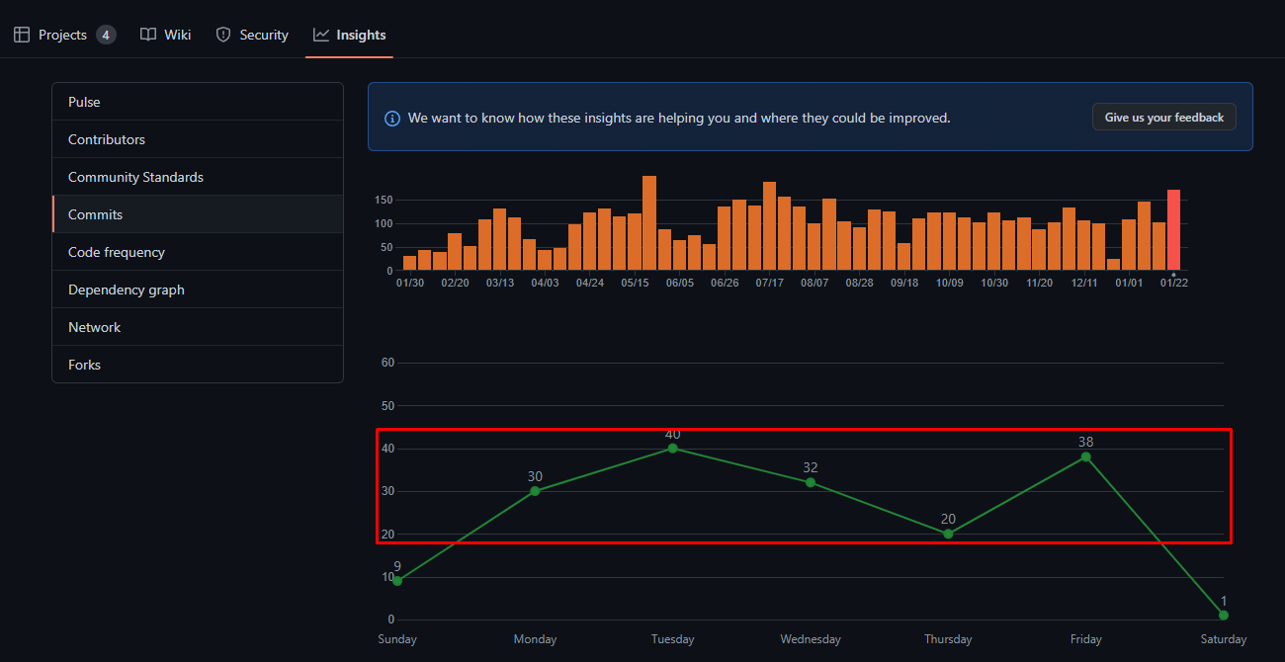Click the Saturday data point showing 1
1285x662 pixels.
(1223, 616)
